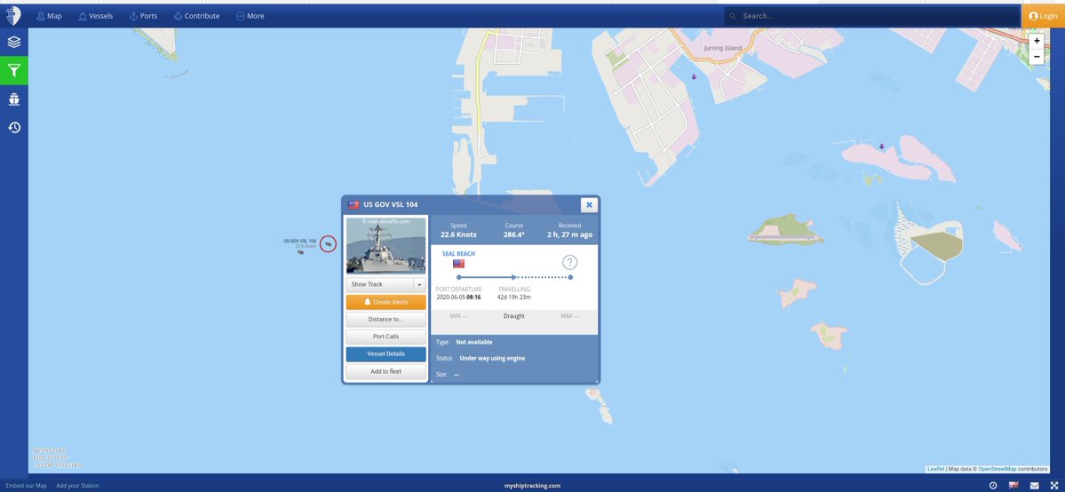The height and width of the screenshot is (492, 1065).
Task: Toggle fullscreen with the expand icon
Action: click(1053, 486)
